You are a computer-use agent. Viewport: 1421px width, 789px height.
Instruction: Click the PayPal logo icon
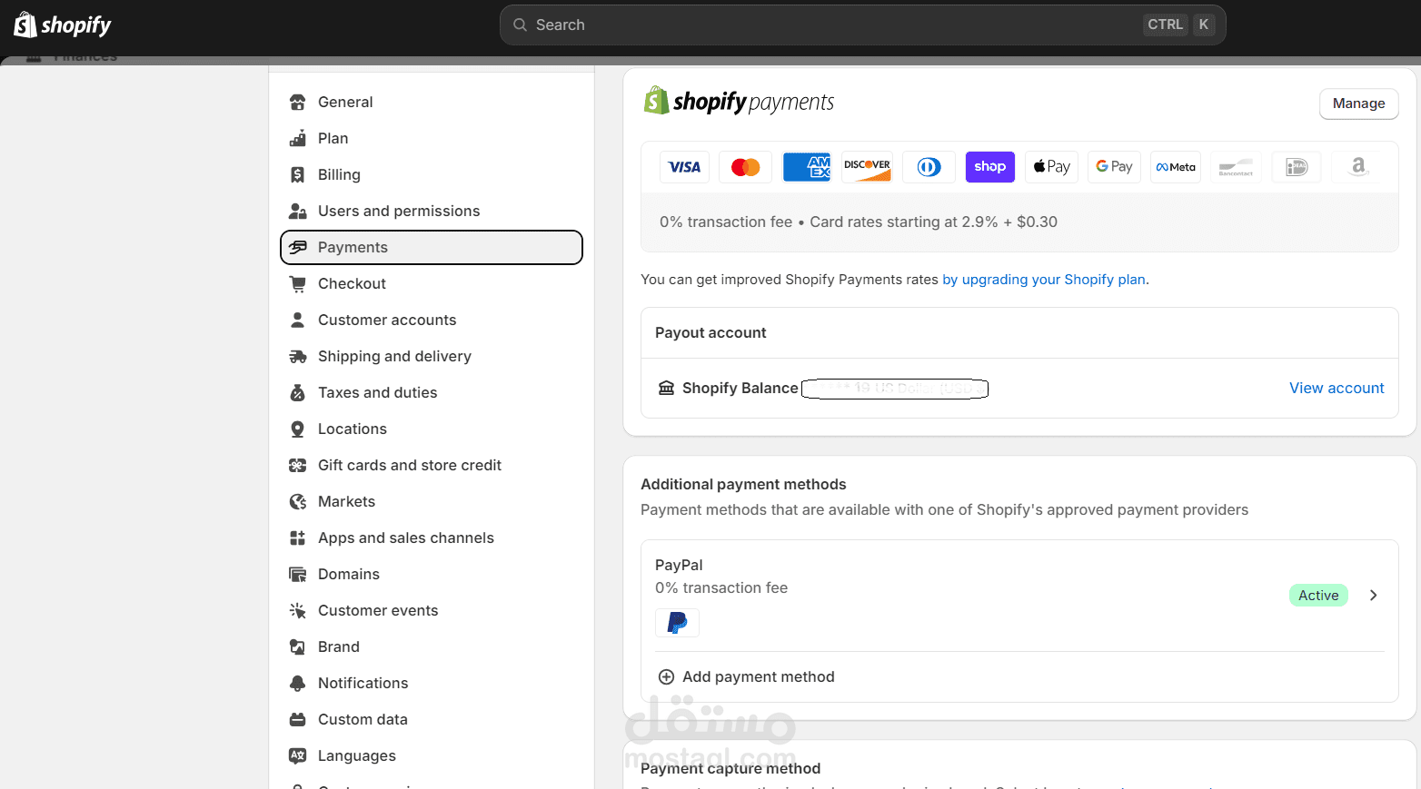coord(677,623)
